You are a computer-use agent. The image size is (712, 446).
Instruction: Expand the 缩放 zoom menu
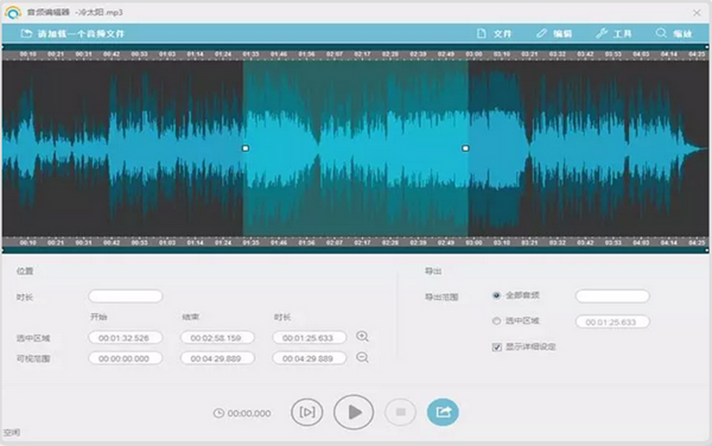pos(675,34)
